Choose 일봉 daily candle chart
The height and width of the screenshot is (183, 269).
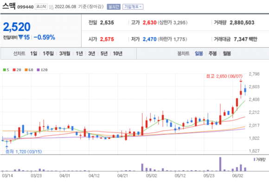pyautogui.click(x=199, y=54)
